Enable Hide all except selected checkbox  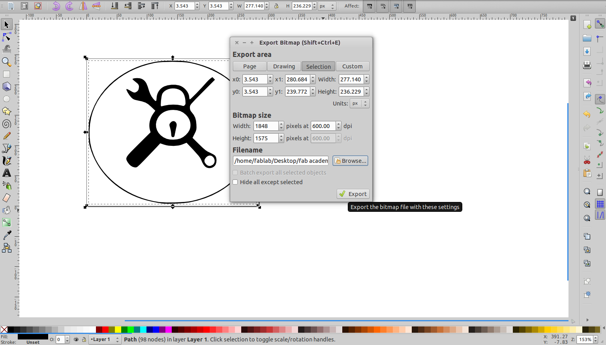[235, 182]
